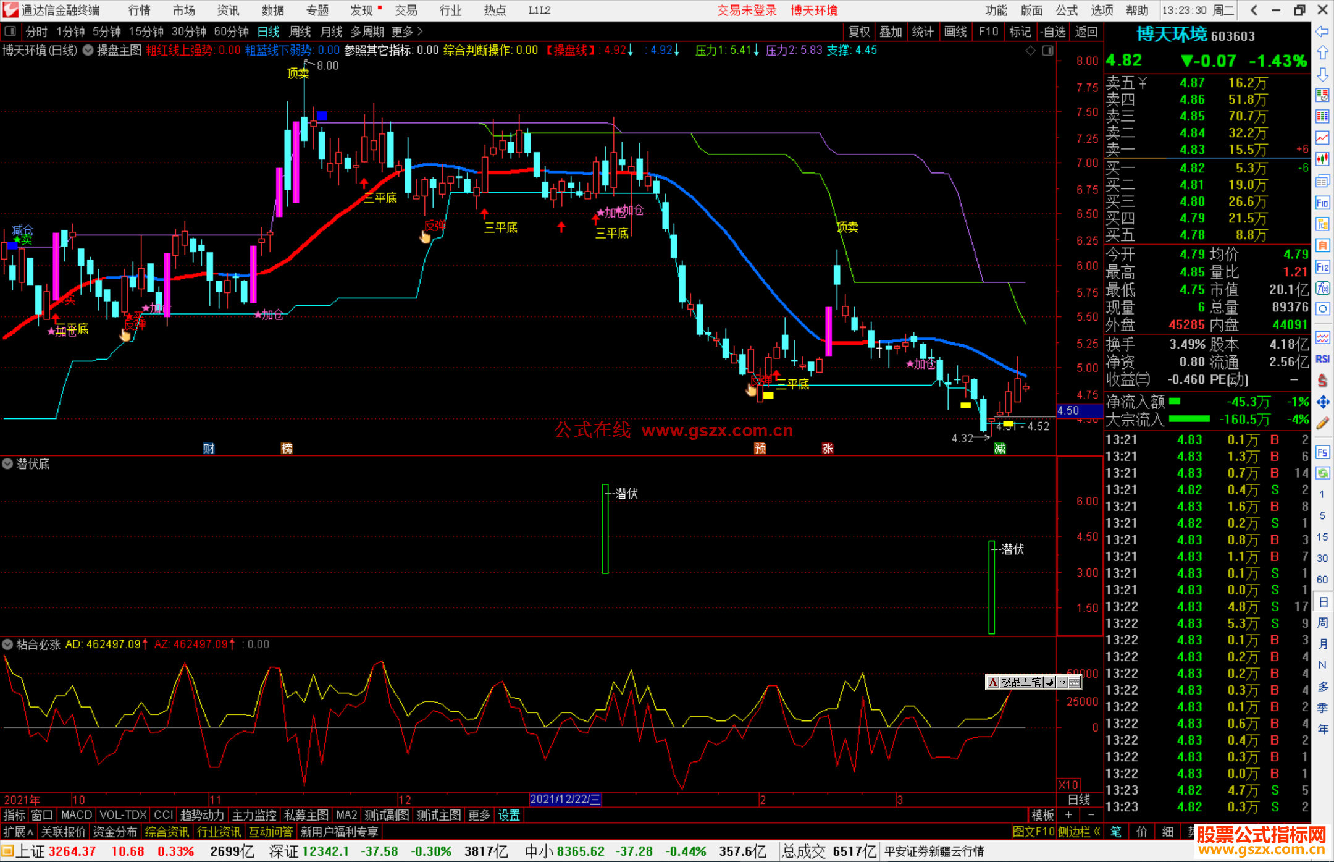Click the A mode button on IME bar
The width and height of the screenshot is (1334, 862).
point(993,682)
